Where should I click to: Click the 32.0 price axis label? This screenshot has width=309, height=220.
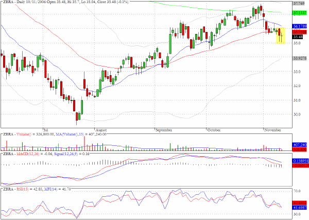(297, 86)
